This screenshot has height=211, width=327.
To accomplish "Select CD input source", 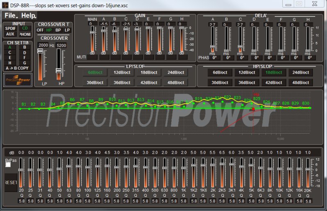I will pyautogui.click(x=25, y=28).
